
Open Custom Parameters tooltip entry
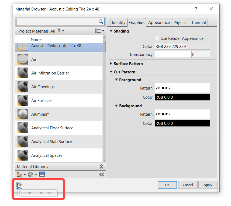(x=37, y=193)
